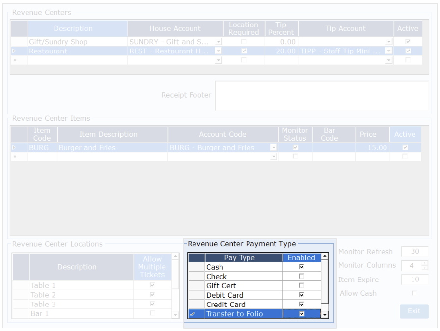The height and width of the screenshot is (331, 440).
Task: Click new-row asterisk in Revenue Center Items grid
Action: pyautogui.click(x=14, y=156)
